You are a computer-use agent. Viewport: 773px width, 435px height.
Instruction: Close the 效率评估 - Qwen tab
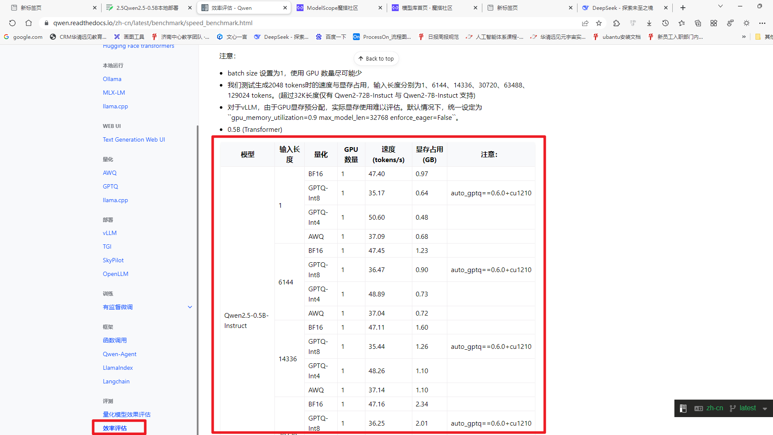tap(285, 8)
